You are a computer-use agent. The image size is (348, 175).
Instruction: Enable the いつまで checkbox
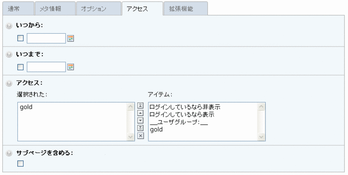[x=20, y=67]
